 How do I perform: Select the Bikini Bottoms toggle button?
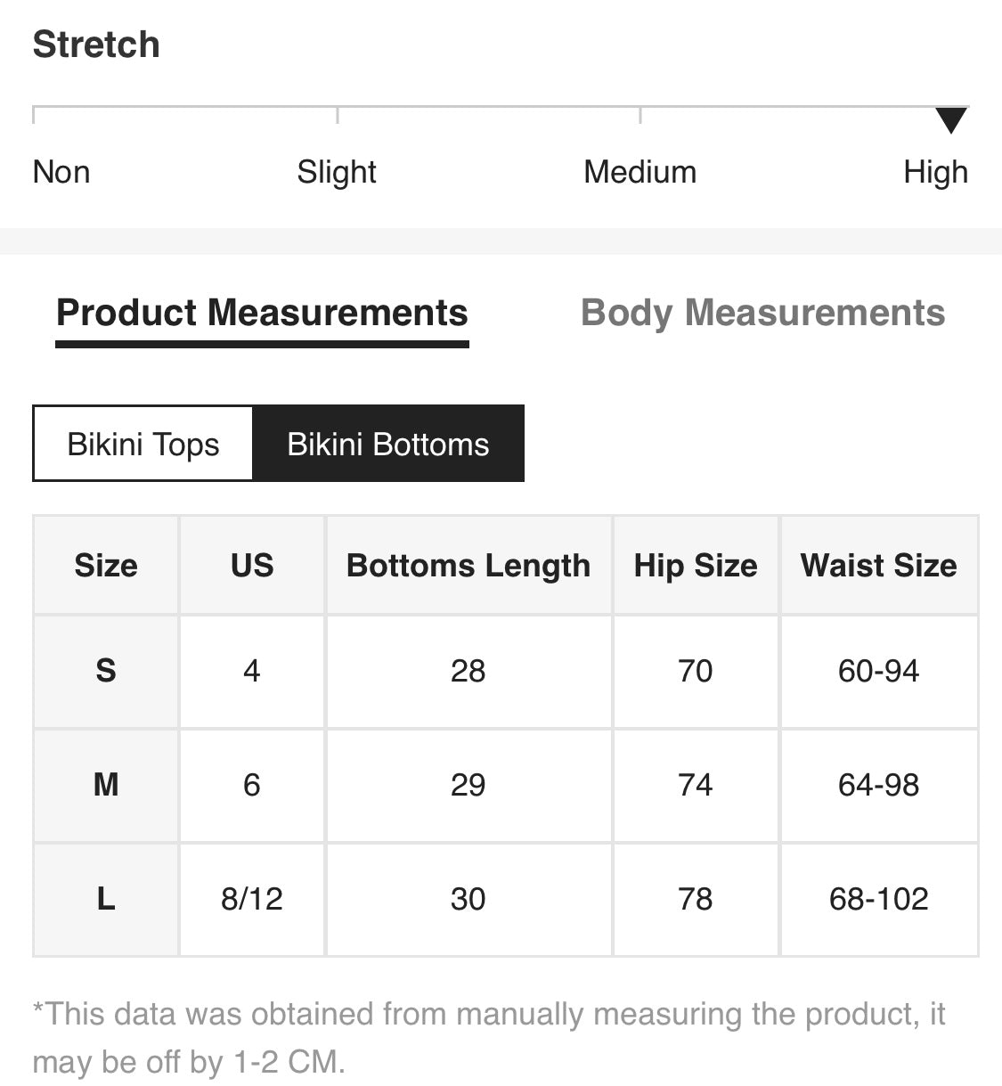tap(388, 444)
